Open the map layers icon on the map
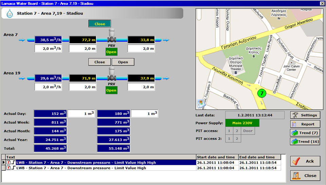Viewport: 326px width, 185px height. point(200,103)
